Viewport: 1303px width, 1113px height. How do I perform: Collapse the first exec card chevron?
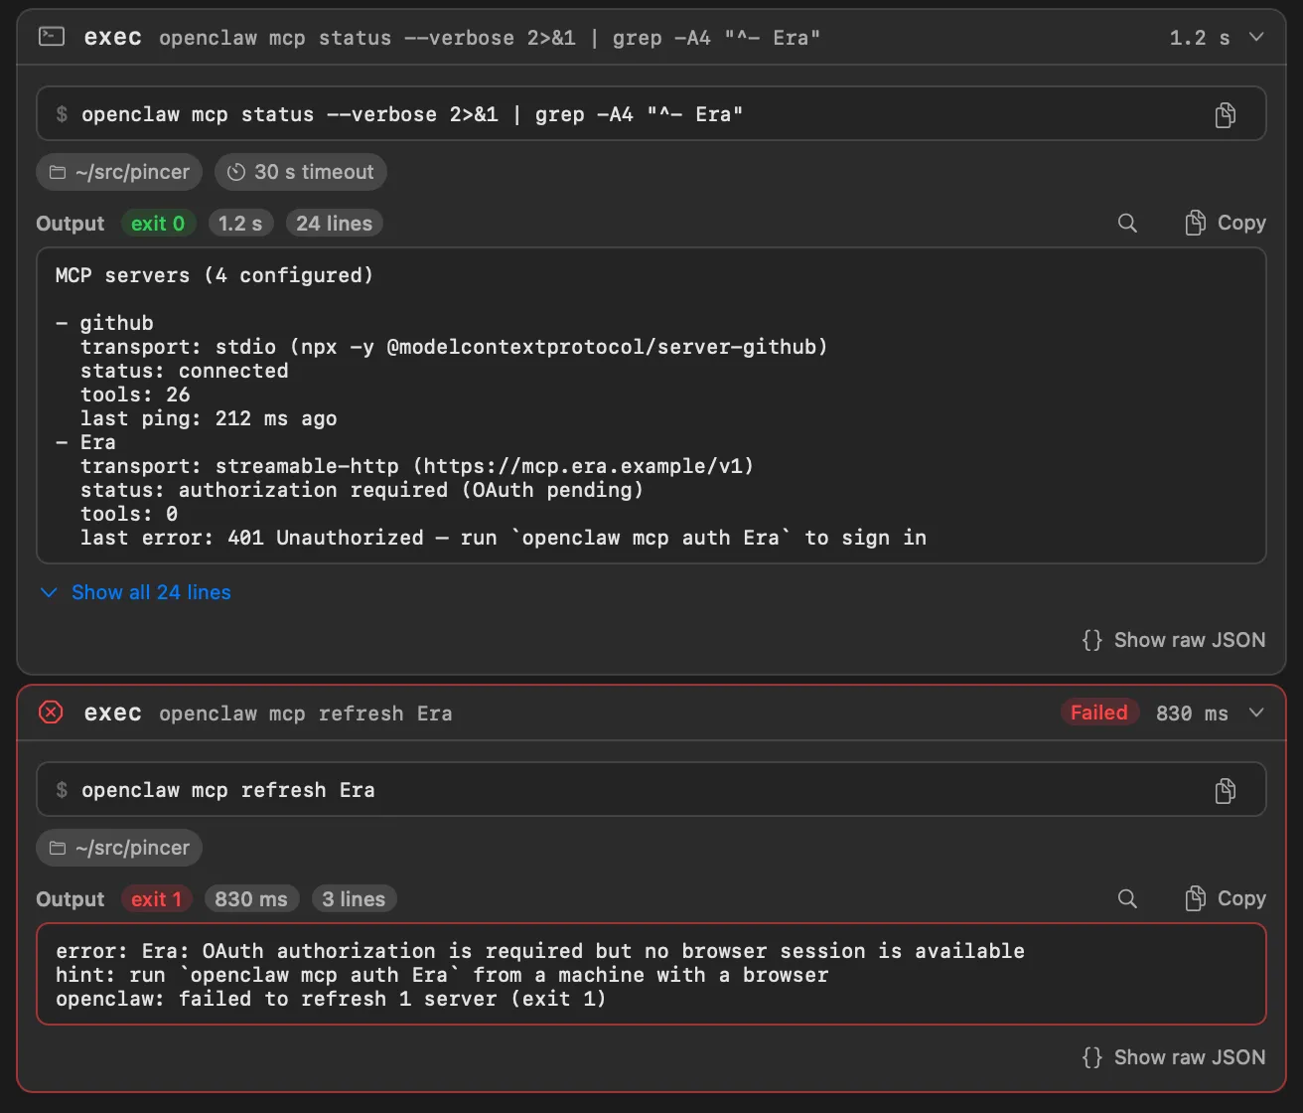coord(1256,37)
